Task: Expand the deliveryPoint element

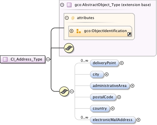Action: click(122, 63)
